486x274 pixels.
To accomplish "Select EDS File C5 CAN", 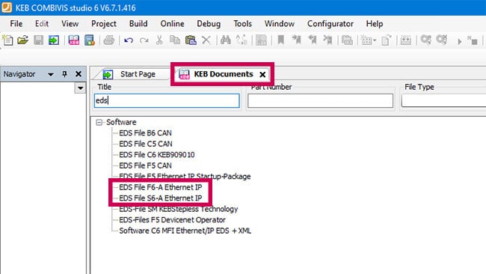I will click(145, 144).
